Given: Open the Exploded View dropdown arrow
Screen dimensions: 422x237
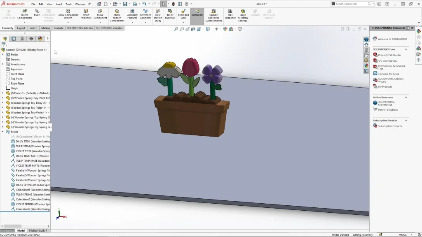Looking at the screenshot, I should pos(183,22).
